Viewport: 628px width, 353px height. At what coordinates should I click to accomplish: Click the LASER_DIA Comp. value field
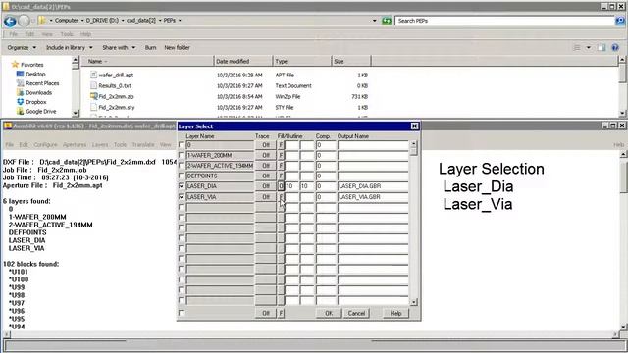[326, 186]
